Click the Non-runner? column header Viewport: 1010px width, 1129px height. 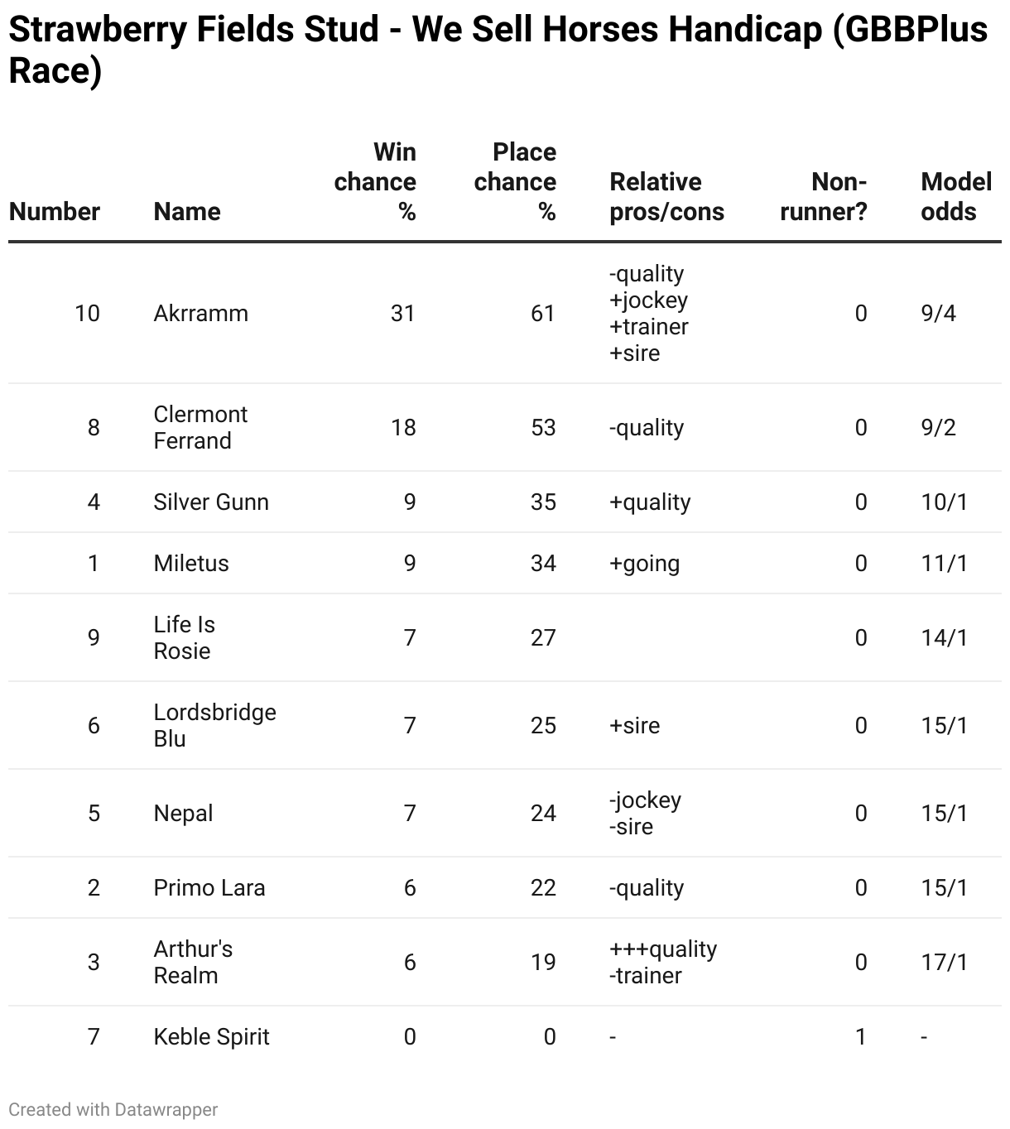point(823,196)
